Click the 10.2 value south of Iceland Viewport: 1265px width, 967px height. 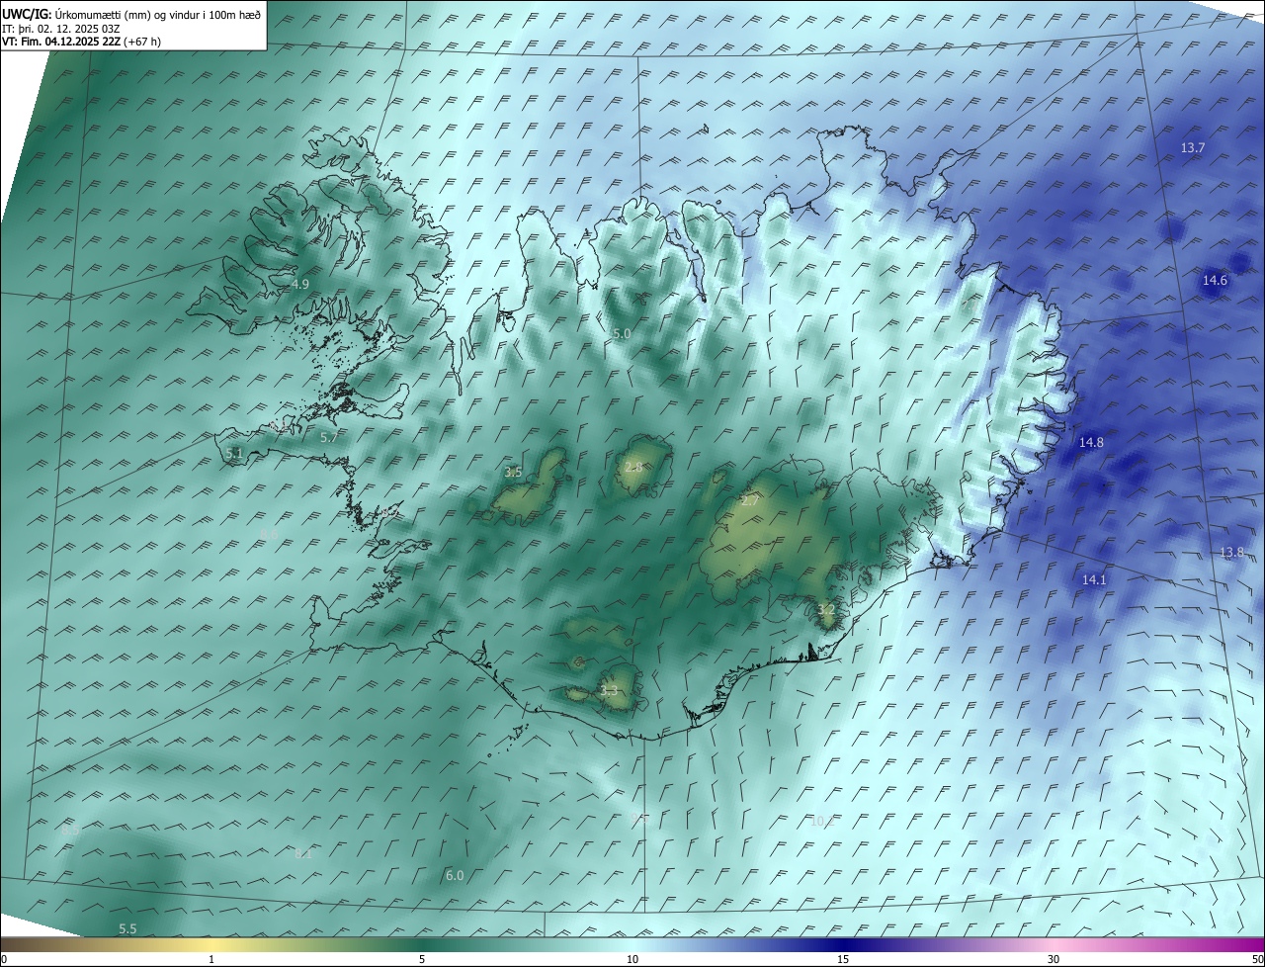click(x=822, y=821)
